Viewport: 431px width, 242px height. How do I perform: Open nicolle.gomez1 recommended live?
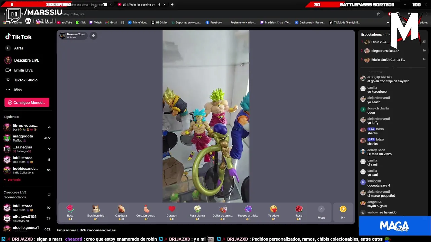coord(27,229)
